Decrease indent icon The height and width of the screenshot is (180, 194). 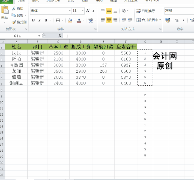pos(124,20)
